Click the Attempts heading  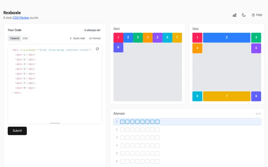119,114
